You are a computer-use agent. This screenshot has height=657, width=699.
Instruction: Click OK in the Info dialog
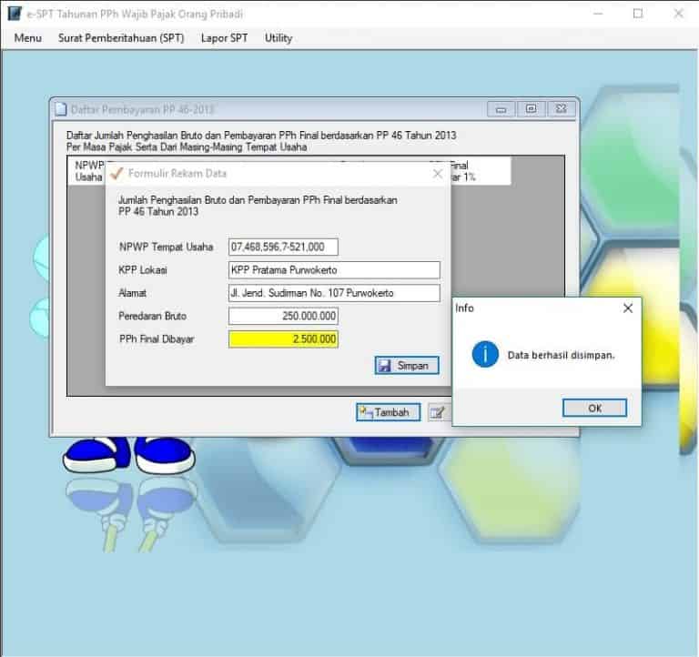(x=594, y=408)
